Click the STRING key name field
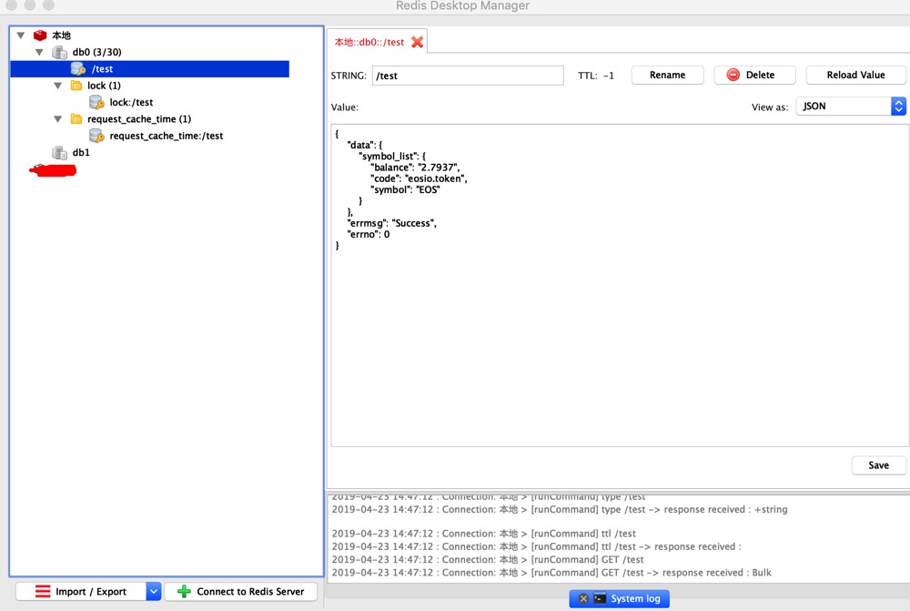 point(468,76)
